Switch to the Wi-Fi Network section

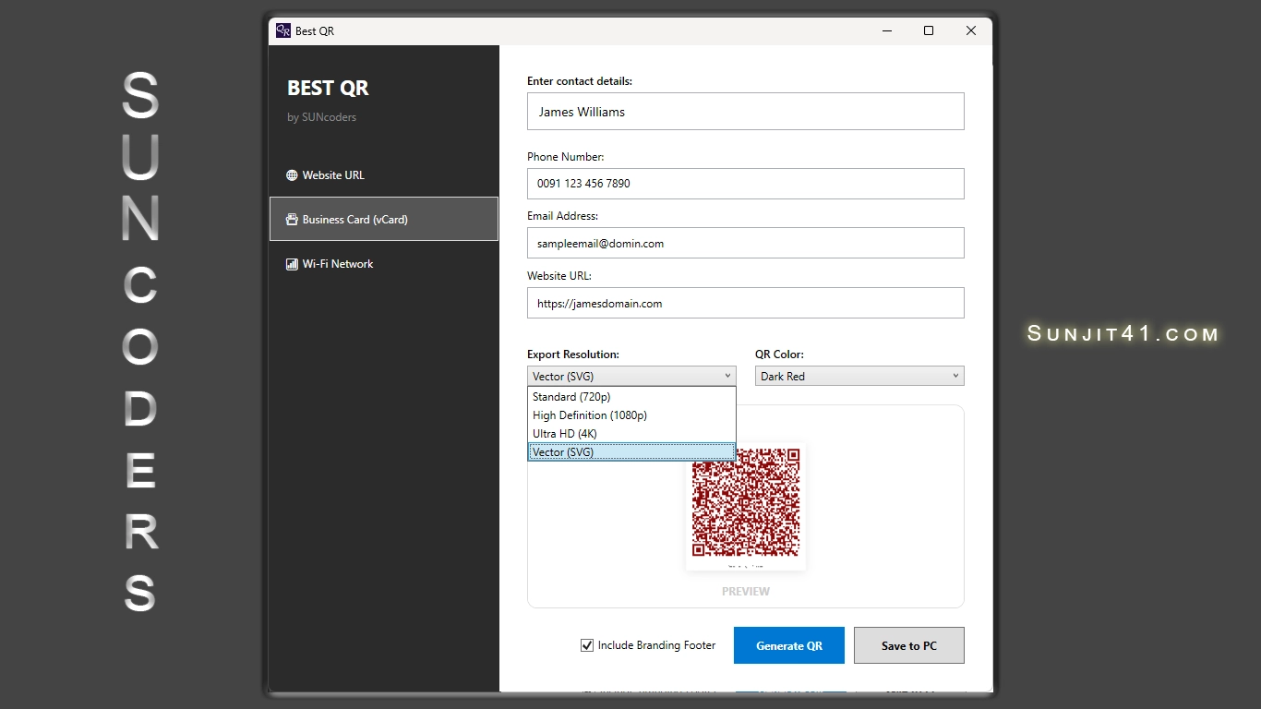[x=383, y=264]
